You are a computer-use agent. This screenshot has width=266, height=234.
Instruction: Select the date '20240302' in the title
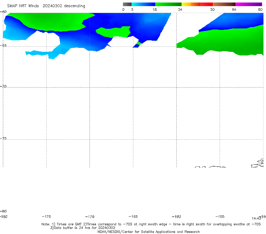click(52, 6)
